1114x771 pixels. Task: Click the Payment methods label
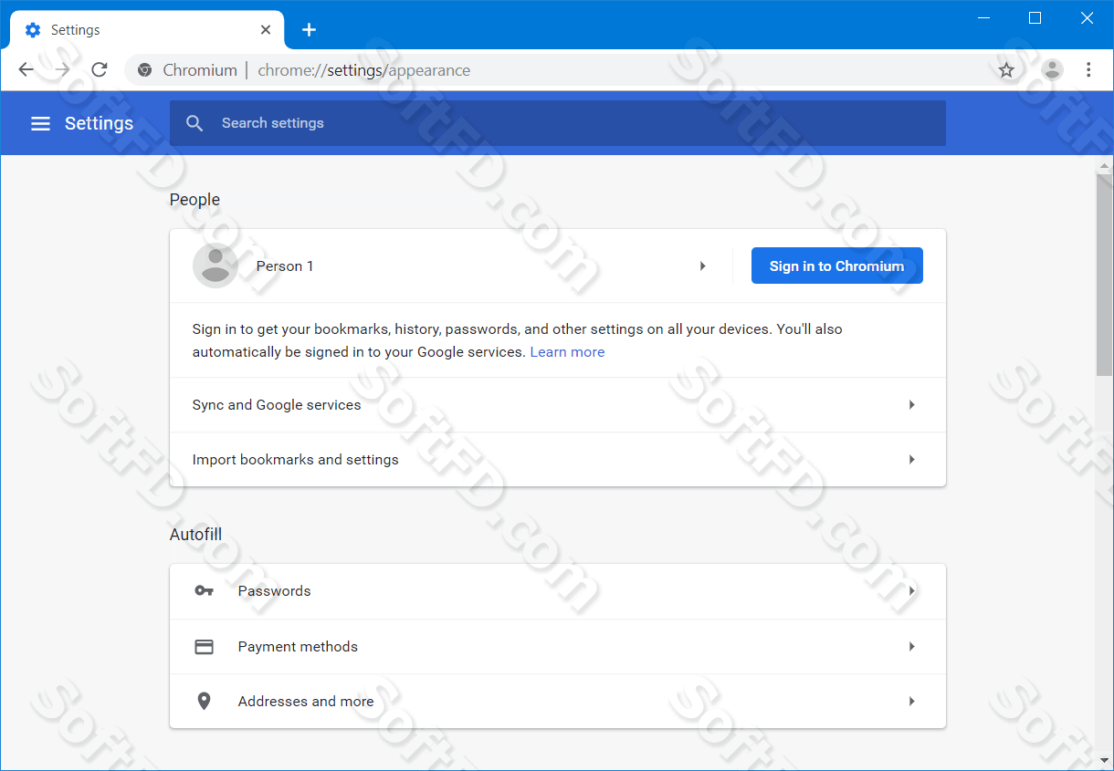(x=298, y=647)
